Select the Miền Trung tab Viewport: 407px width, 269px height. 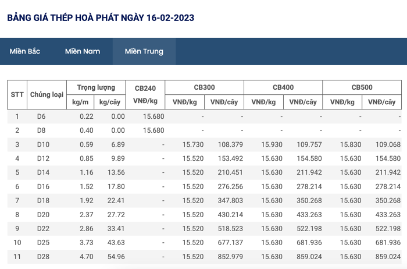(144, 51)
